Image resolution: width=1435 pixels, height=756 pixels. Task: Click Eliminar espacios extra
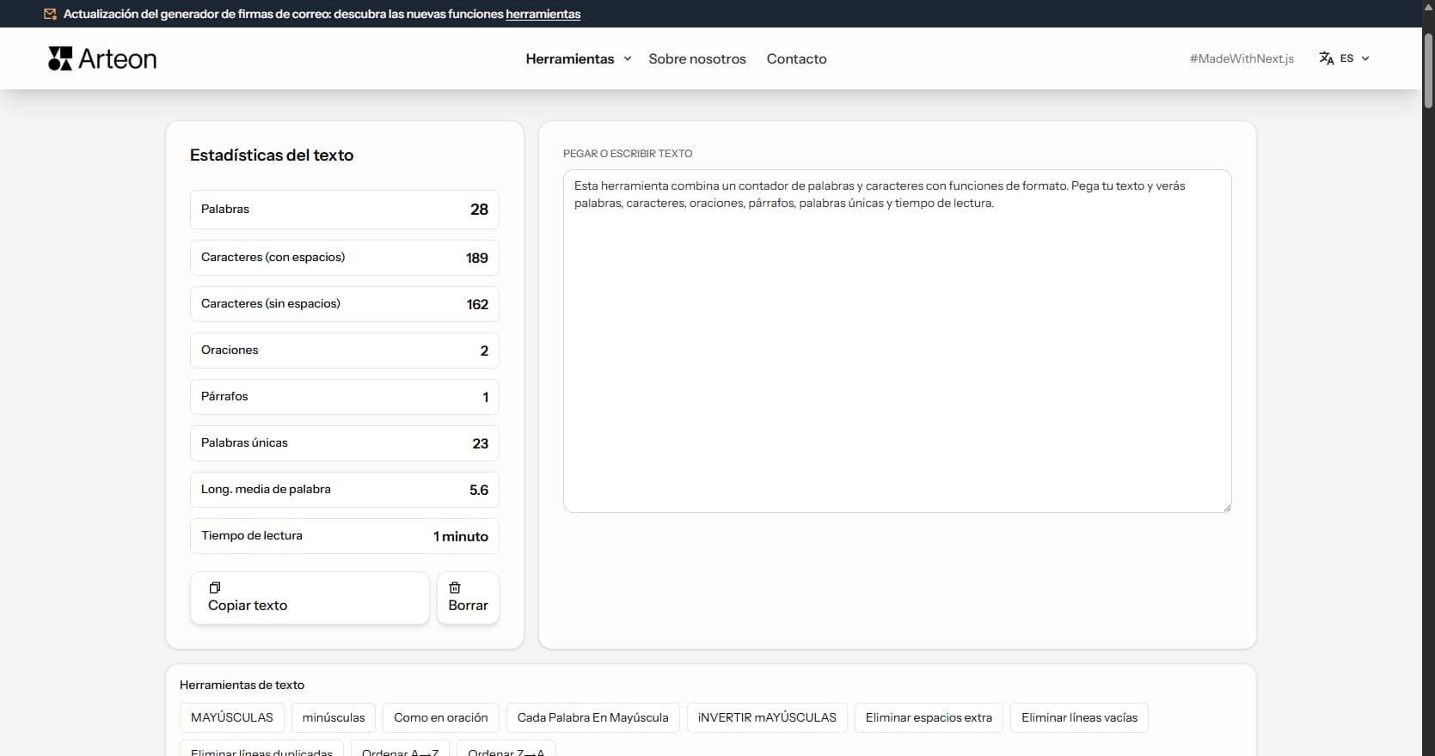(929, 717)
